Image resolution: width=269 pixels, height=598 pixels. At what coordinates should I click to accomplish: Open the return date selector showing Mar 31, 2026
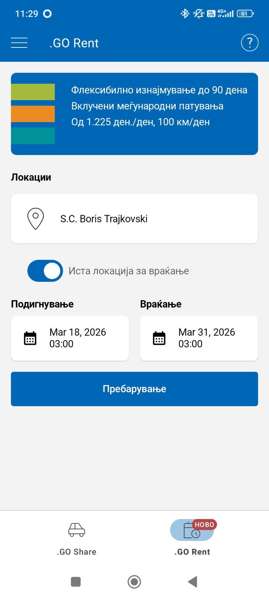click(x=199, y=338)
